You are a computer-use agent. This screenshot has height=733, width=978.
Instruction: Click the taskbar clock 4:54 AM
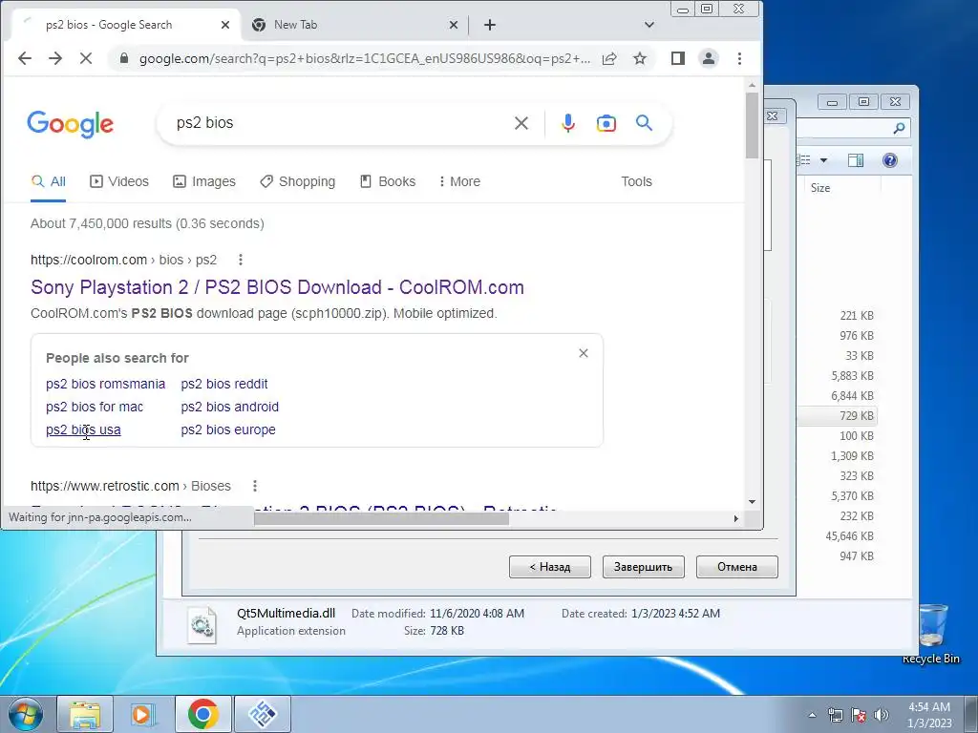(x=928, y=714)
